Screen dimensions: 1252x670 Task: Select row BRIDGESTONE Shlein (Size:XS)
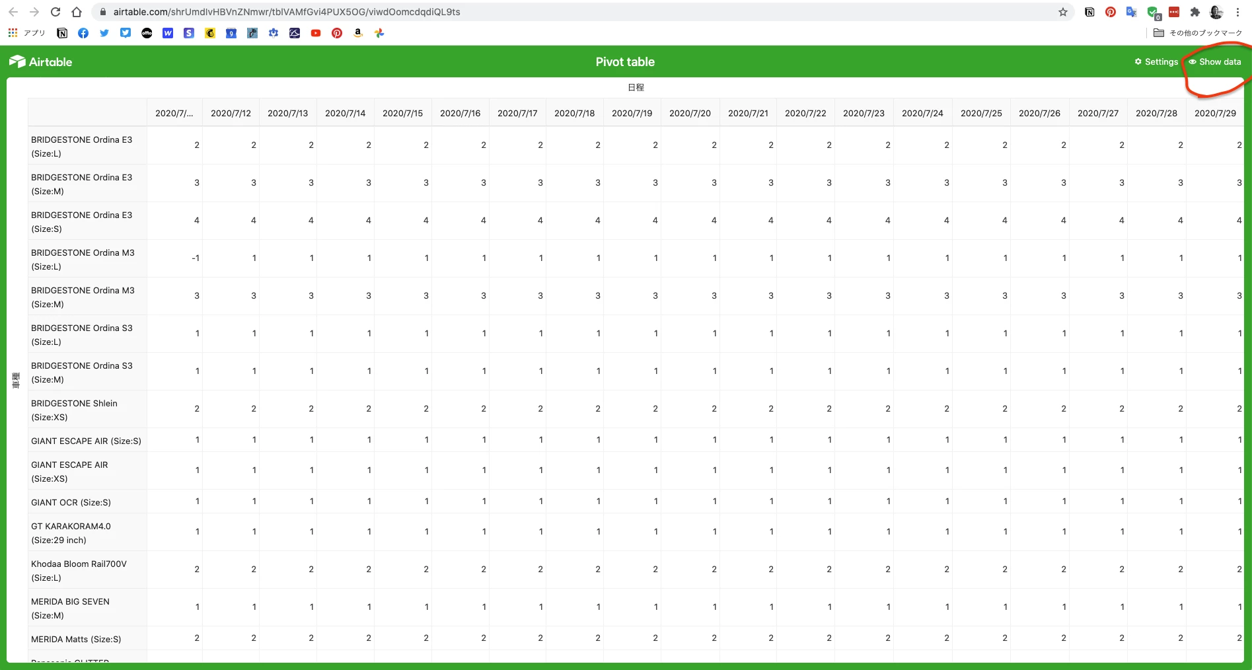(x=87, y=410)
